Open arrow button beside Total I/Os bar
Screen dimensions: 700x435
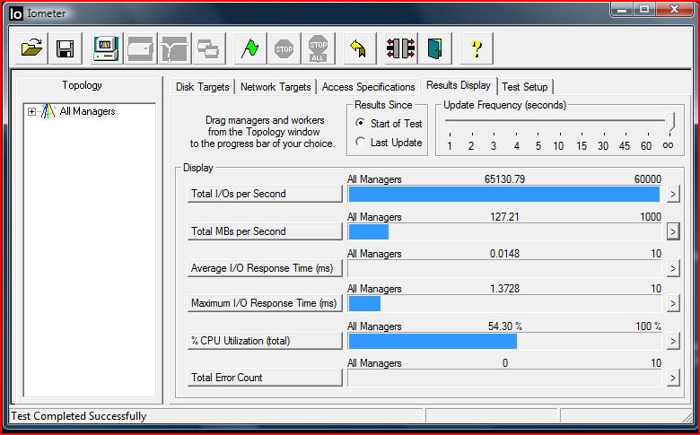(672, 194)
